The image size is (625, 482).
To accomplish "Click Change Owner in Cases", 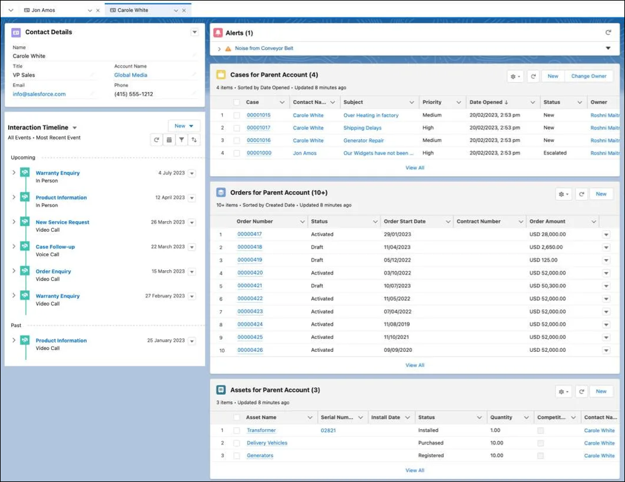I will tap(589, 76).
